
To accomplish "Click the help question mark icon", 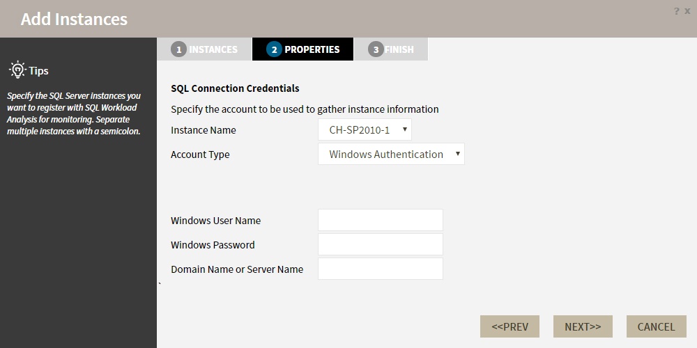I will [676, 11].
